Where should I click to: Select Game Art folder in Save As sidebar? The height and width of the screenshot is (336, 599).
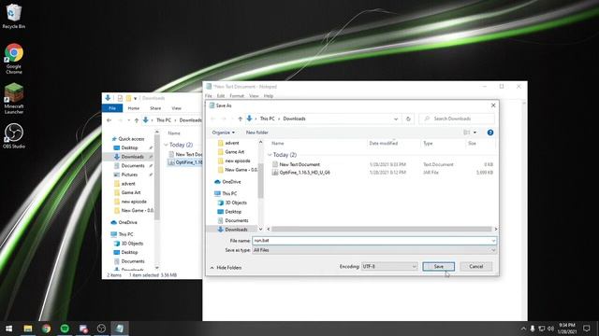tap(234, 151)
